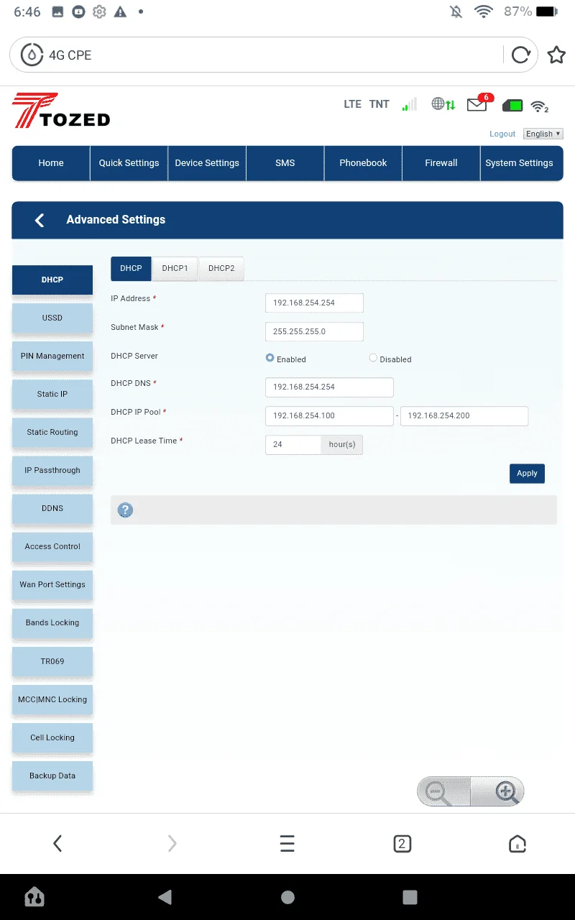The height and width of the screenshot is (920, 575).
Task: Open browser tabs counter
Action: pos(402,844)
